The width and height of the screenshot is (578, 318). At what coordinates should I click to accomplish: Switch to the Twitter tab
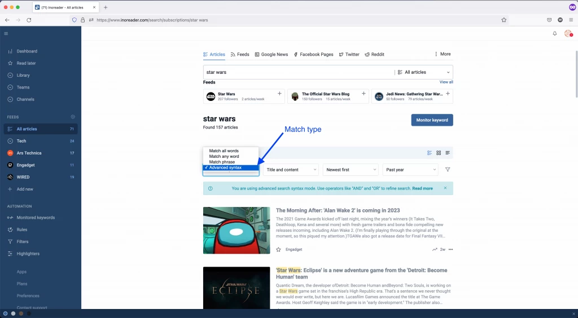349,55
